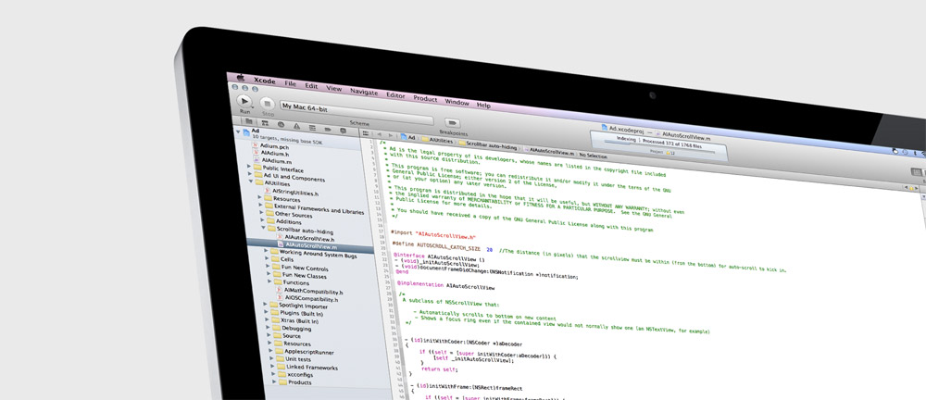Screen dimensions: 926x400
Task: Click the Stop button in the toolbar
Action: click(x=268, y=104)
